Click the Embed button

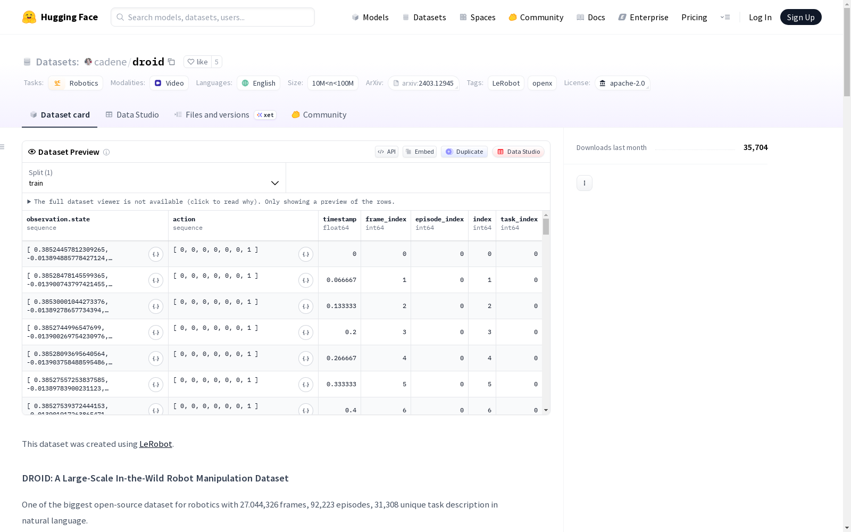pyautogui.click(x=420, y=152)
